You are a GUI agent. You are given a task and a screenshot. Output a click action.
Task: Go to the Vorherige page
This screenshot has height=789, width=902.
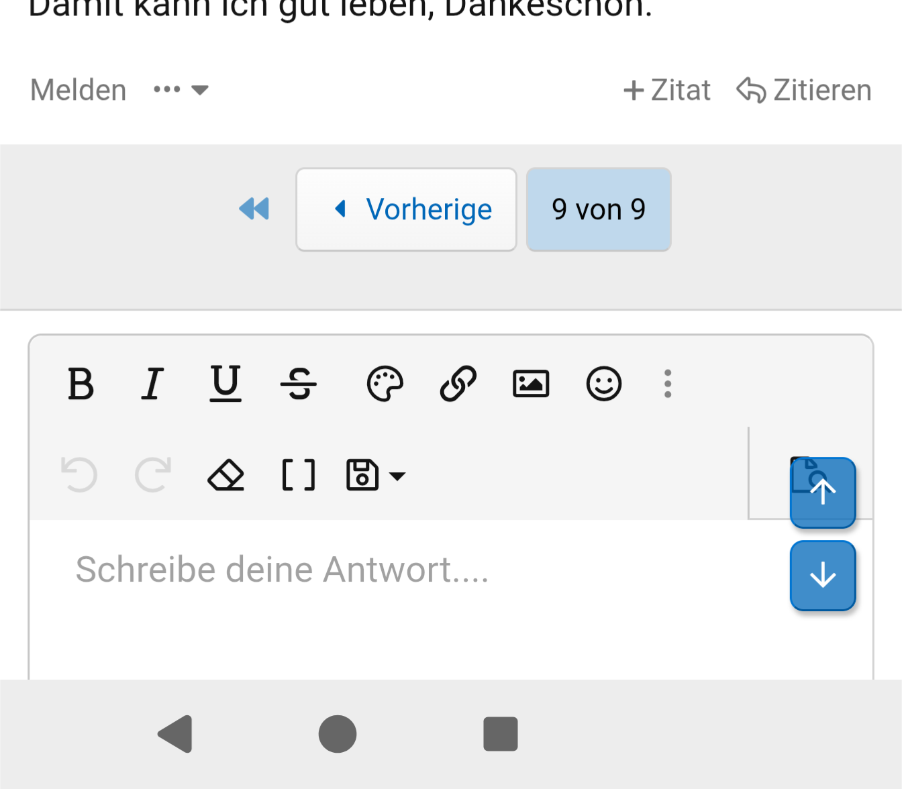406,209
